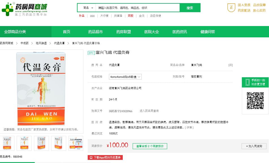Select the first product thumbnail
The image size is (269, 163).
[7, 143]
